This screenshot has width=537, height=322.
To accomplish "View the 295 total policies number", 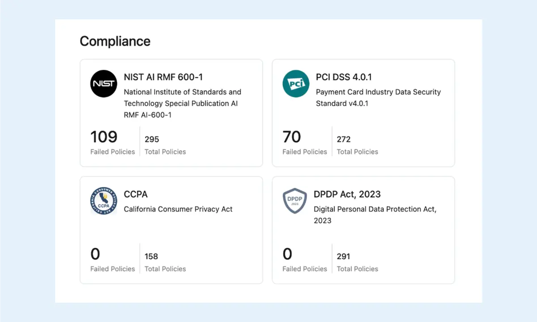I will point(152,139).
